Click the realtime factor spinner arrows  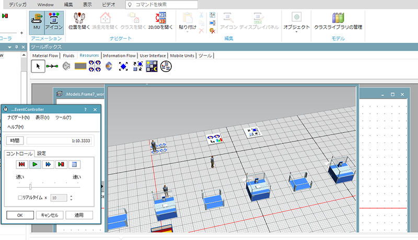pyautogui.click(x=71, y=198)
